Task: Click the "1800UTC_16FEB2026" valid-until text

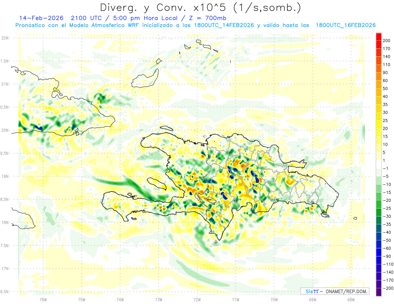Action: pyautogui.click(x=345, y=25)
